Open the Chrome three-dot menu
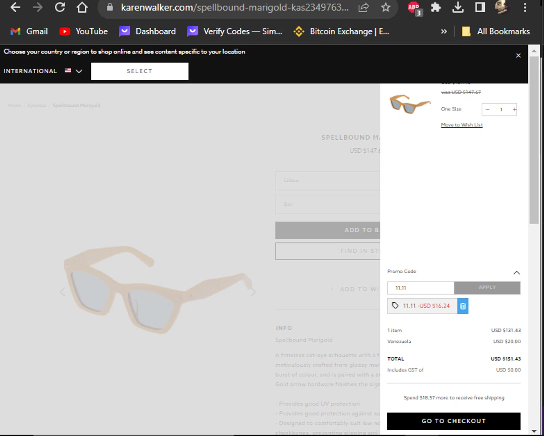544x436 pixels. [525, 7]
